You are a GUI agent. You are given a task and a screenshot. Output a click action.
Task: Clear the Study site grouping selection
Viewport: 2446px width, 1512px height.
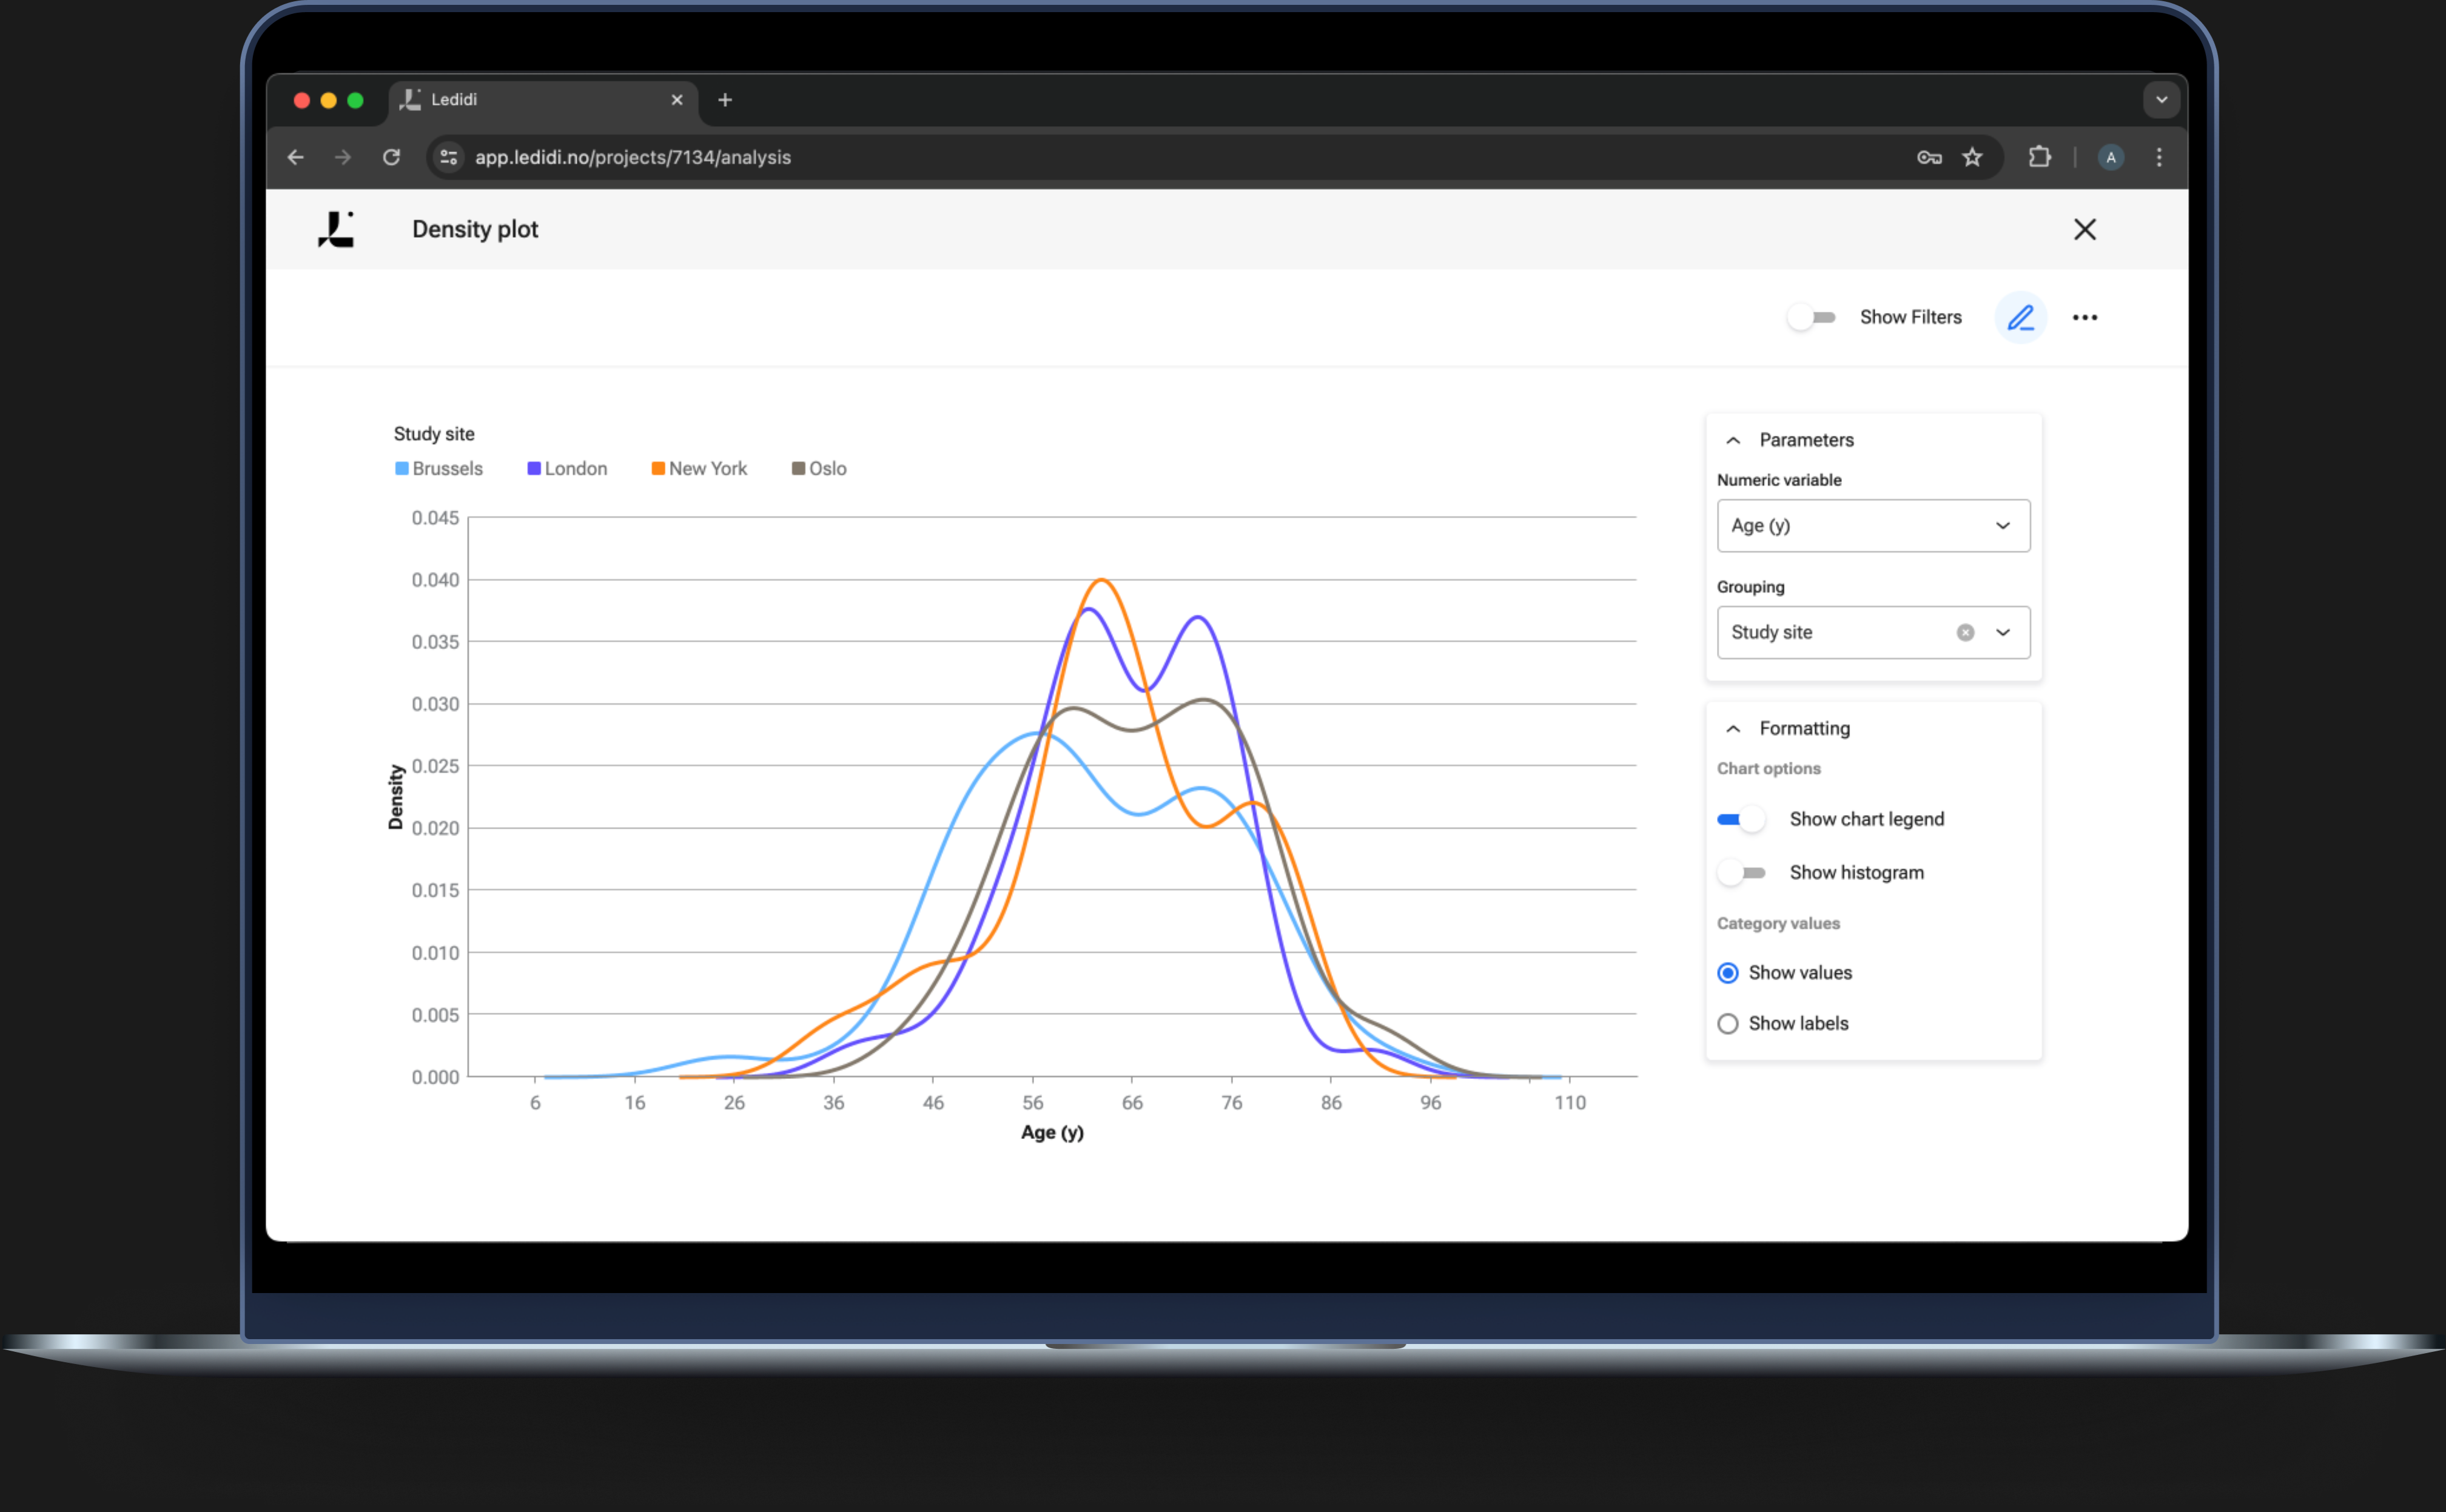click(x=1965, y=632)
